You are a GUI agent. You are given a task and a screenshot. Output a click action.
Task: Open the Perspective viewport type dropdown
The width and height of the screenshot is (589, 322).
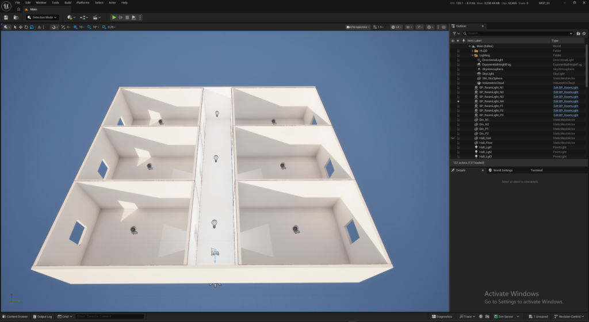(x=358, y=27)
